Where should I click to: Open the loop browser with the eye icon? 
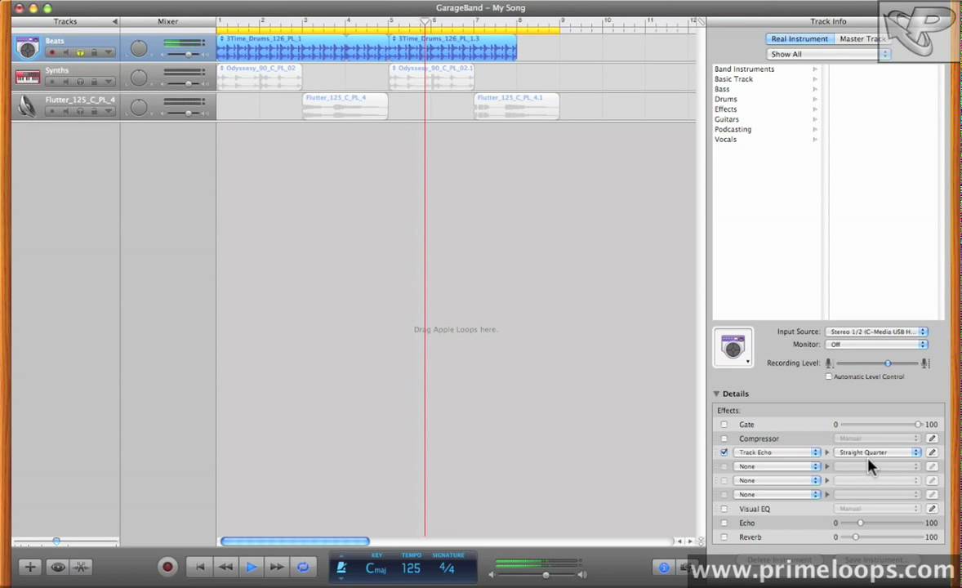click(58, 567)
